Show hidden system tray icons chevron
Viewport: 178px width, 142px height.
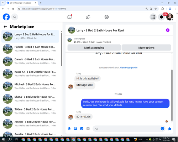[x=147, y=140]
